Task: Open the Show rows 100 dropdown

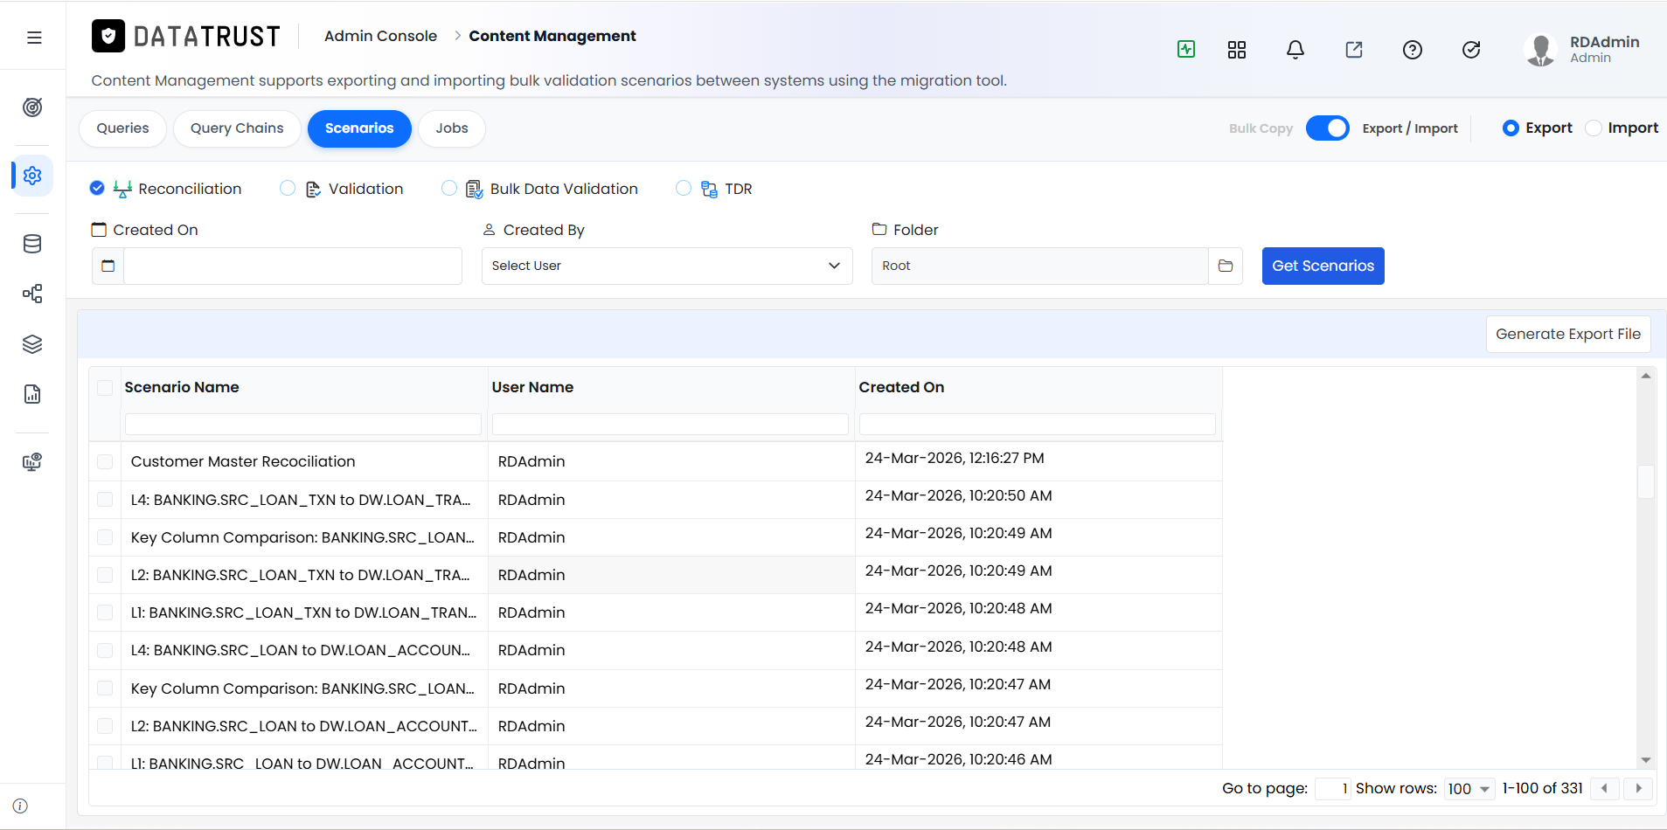Action: (1469, 789)
